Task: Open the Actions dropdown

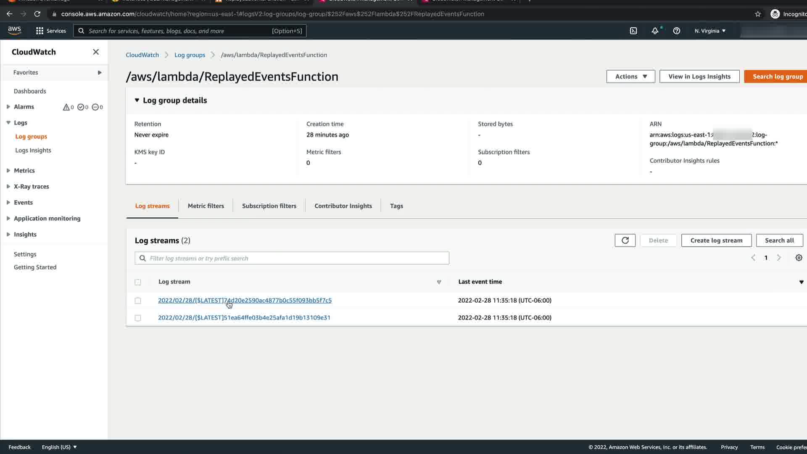Action: [630, 77]
